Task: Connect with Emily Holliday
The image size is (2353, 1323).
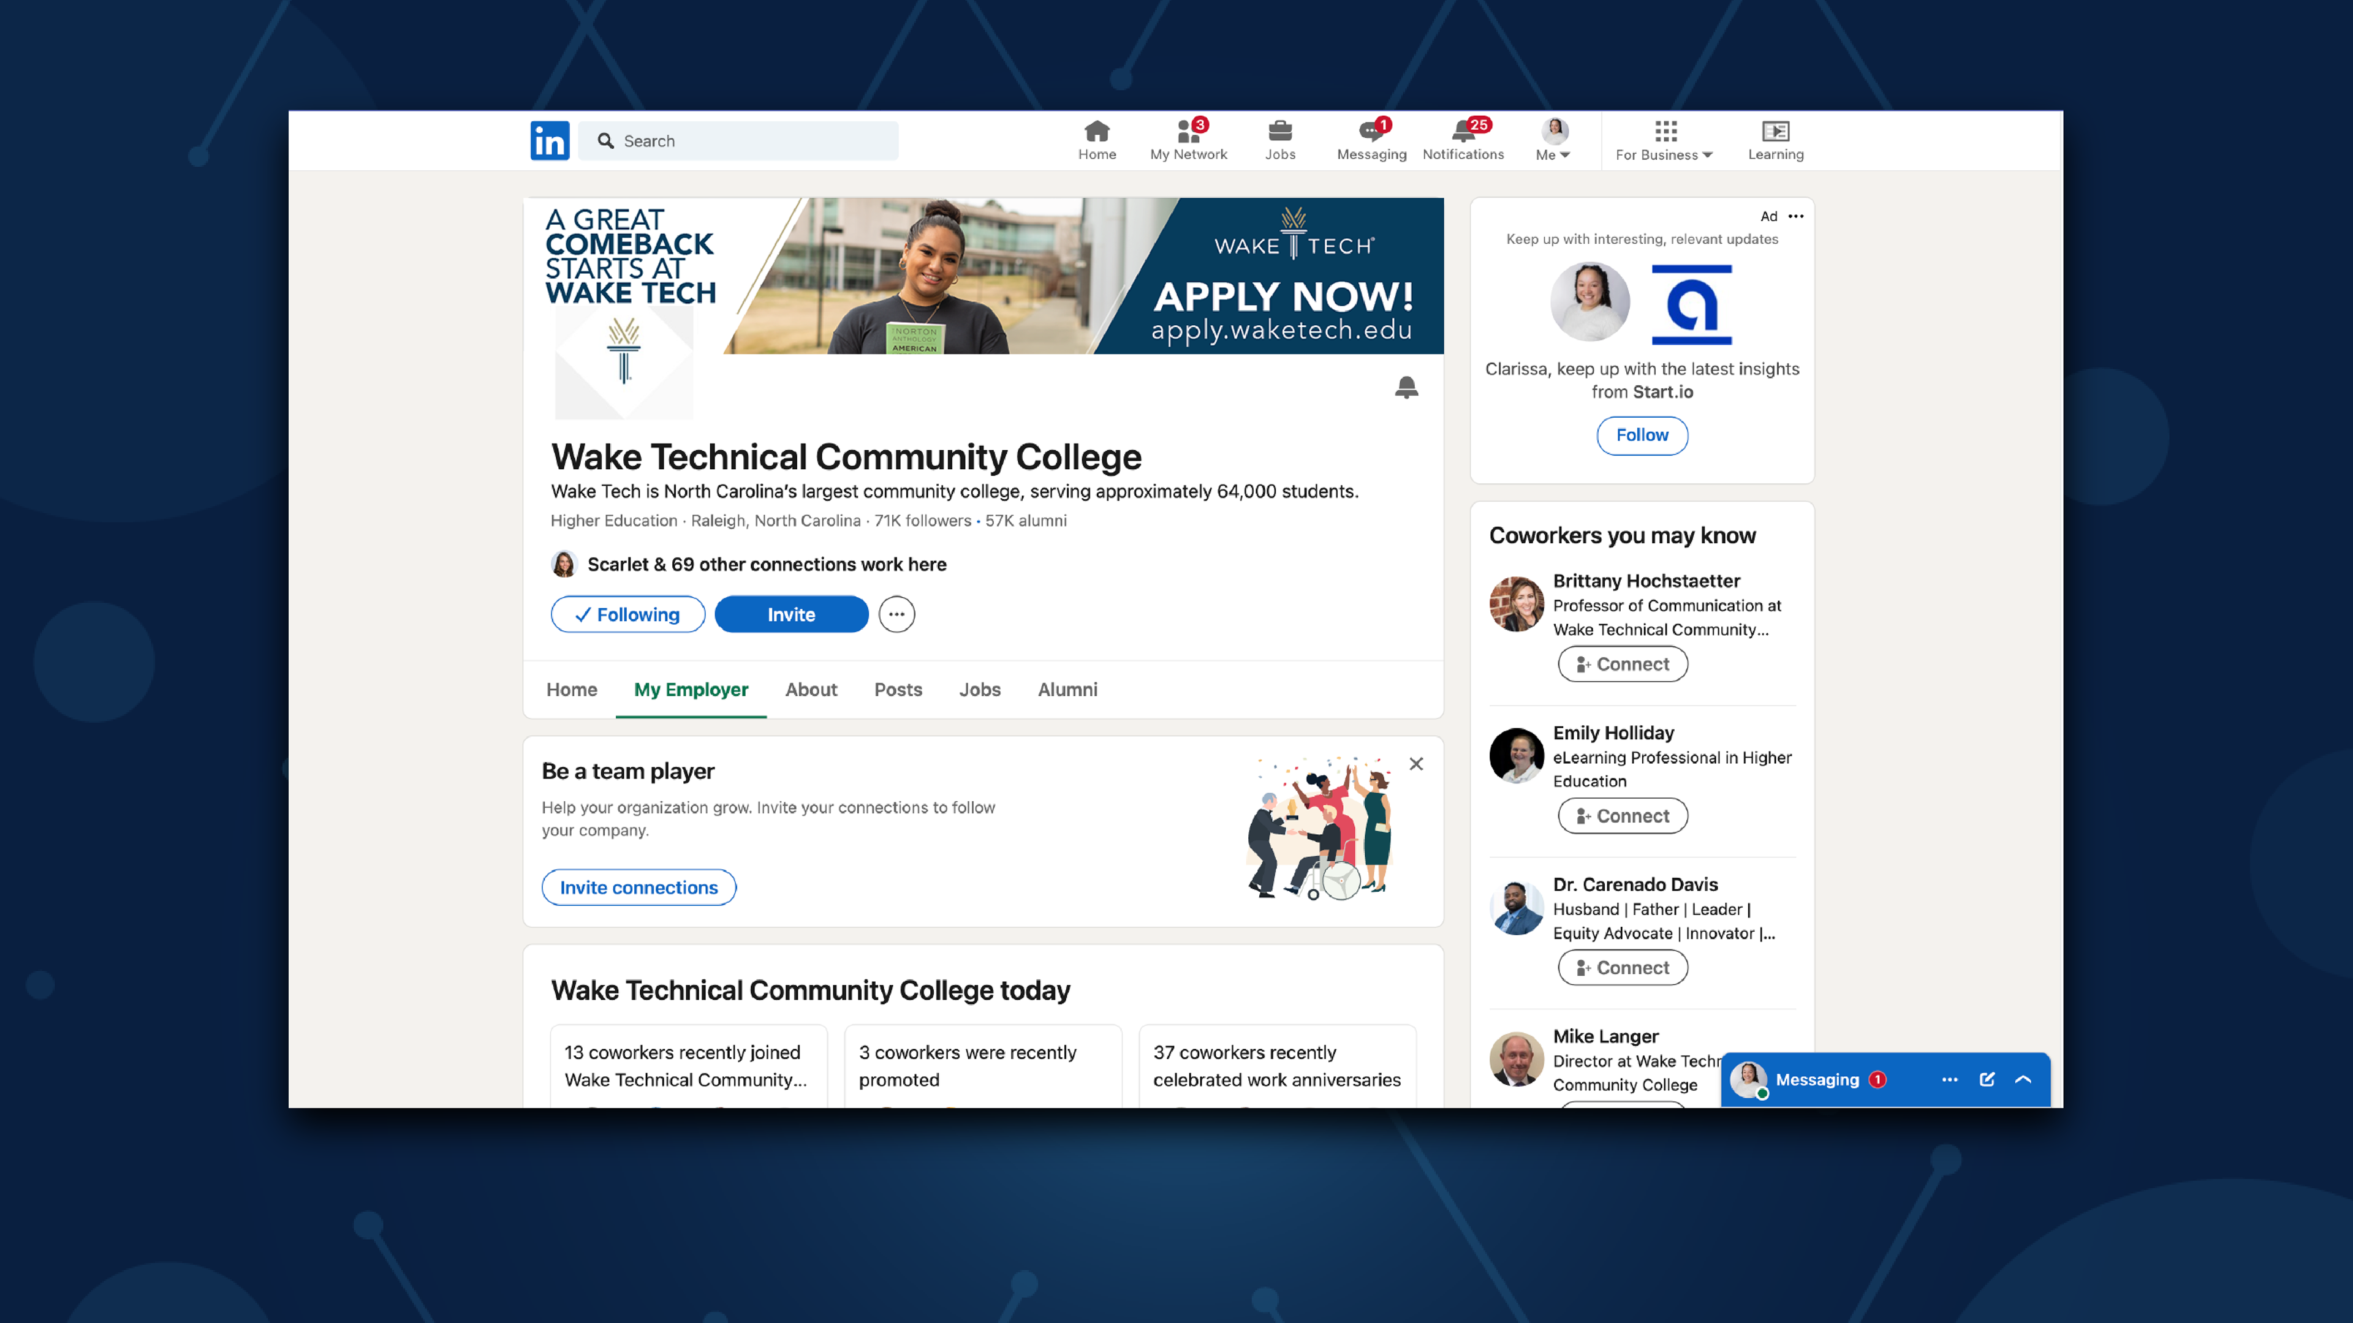Action: [x=1622, y=816]
